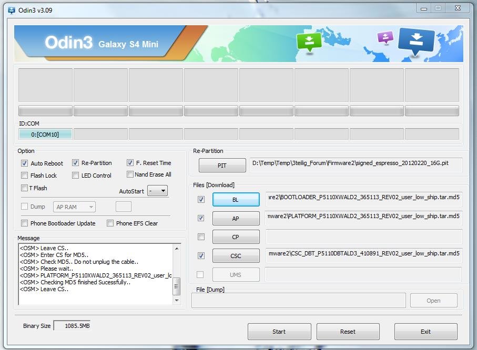Image resolution: width=477 pixels, height=350 pixels.
Task: Click Message log scroll down arrow
Action: pos(176,300)
